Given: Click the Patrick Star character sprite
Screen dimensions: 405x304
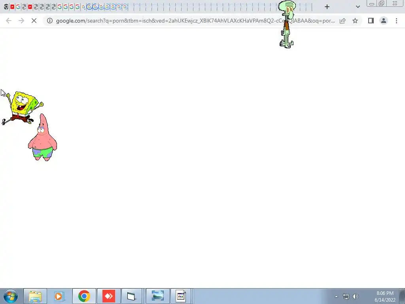Looking at the screenshot, I should [x=43, y=137].
